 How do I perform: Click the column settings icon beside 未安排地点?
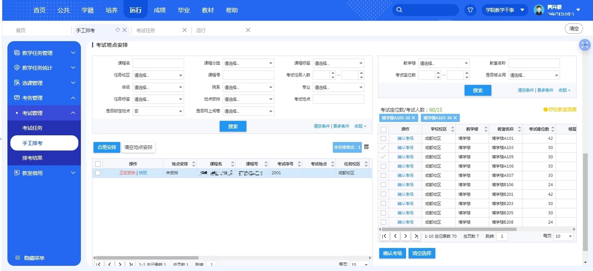click(366, 147)
